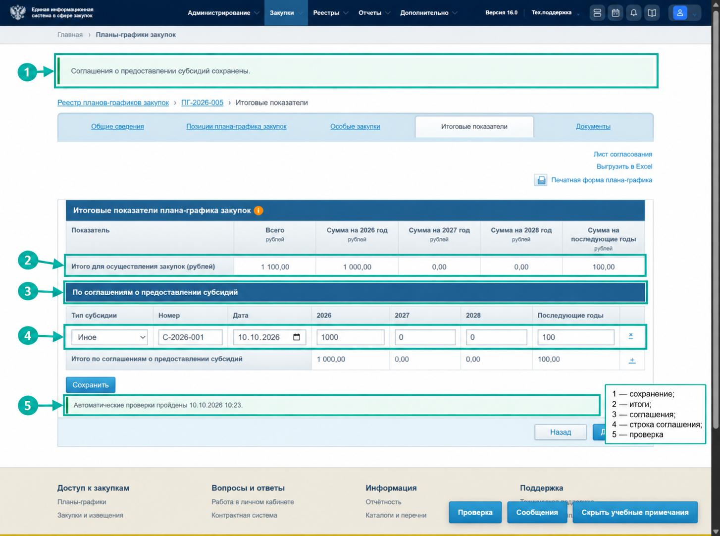Switch to the Особые закупки tab
This screenshot has width=720, height=536.
click(x=355, y=127)
